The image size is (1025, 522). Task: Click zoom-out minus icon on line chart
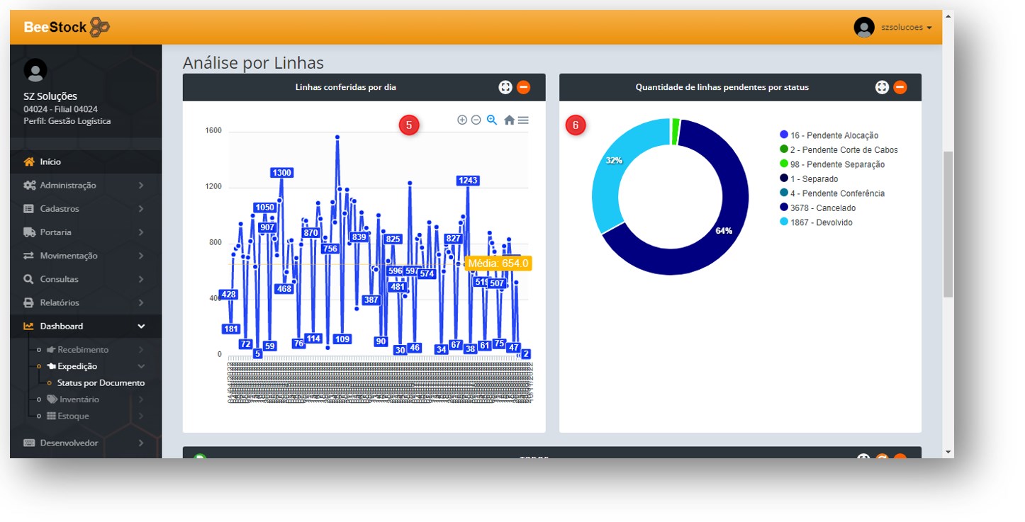[476, 120]
